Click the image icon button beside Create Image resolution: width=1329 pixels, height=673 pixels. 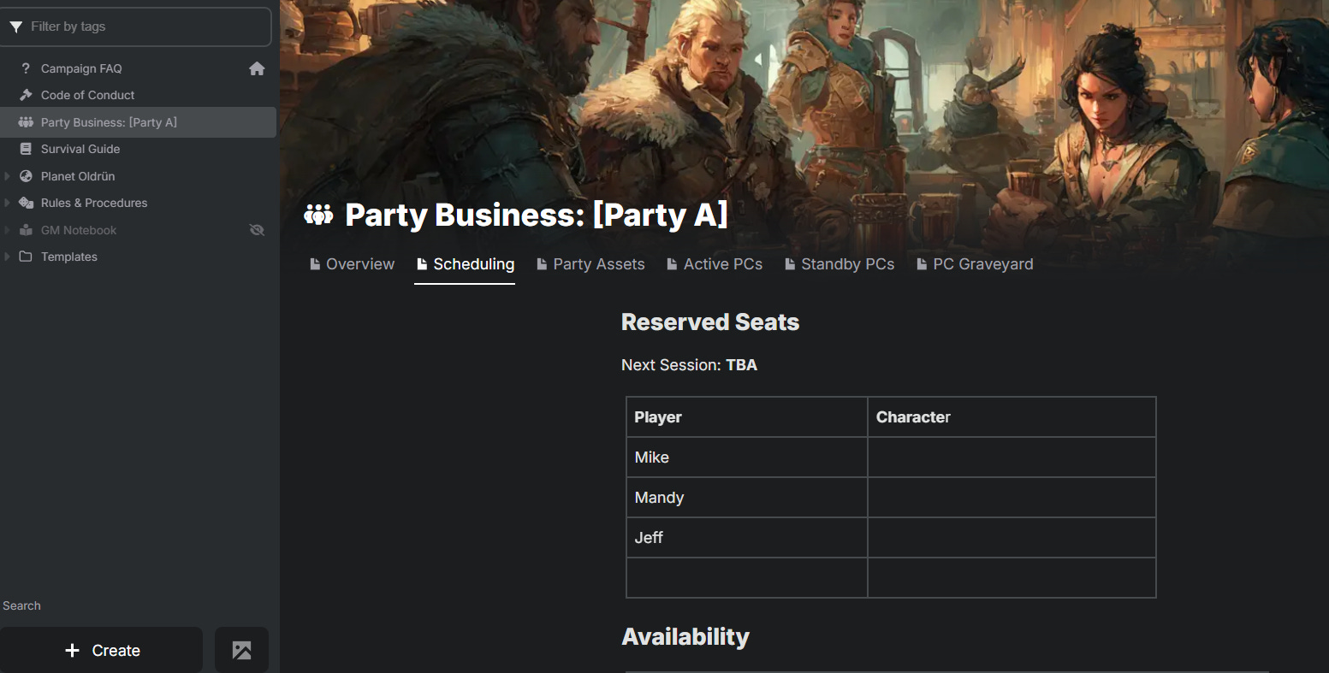click(x=241, y=650)
